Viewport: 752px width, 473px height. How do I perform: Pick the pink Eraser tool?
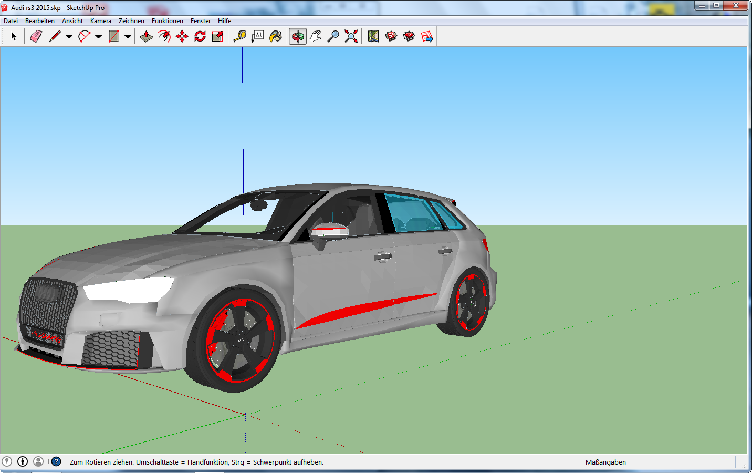click(36, 36)
